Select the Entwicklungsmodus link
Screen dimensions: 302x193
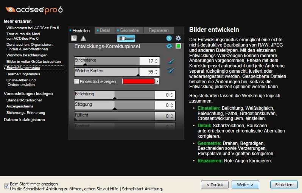click(23, 68)
